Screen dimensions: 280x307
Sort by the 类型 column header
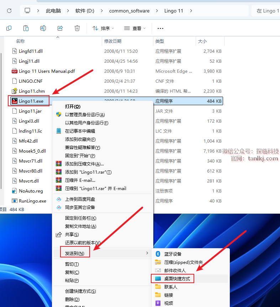160,41
